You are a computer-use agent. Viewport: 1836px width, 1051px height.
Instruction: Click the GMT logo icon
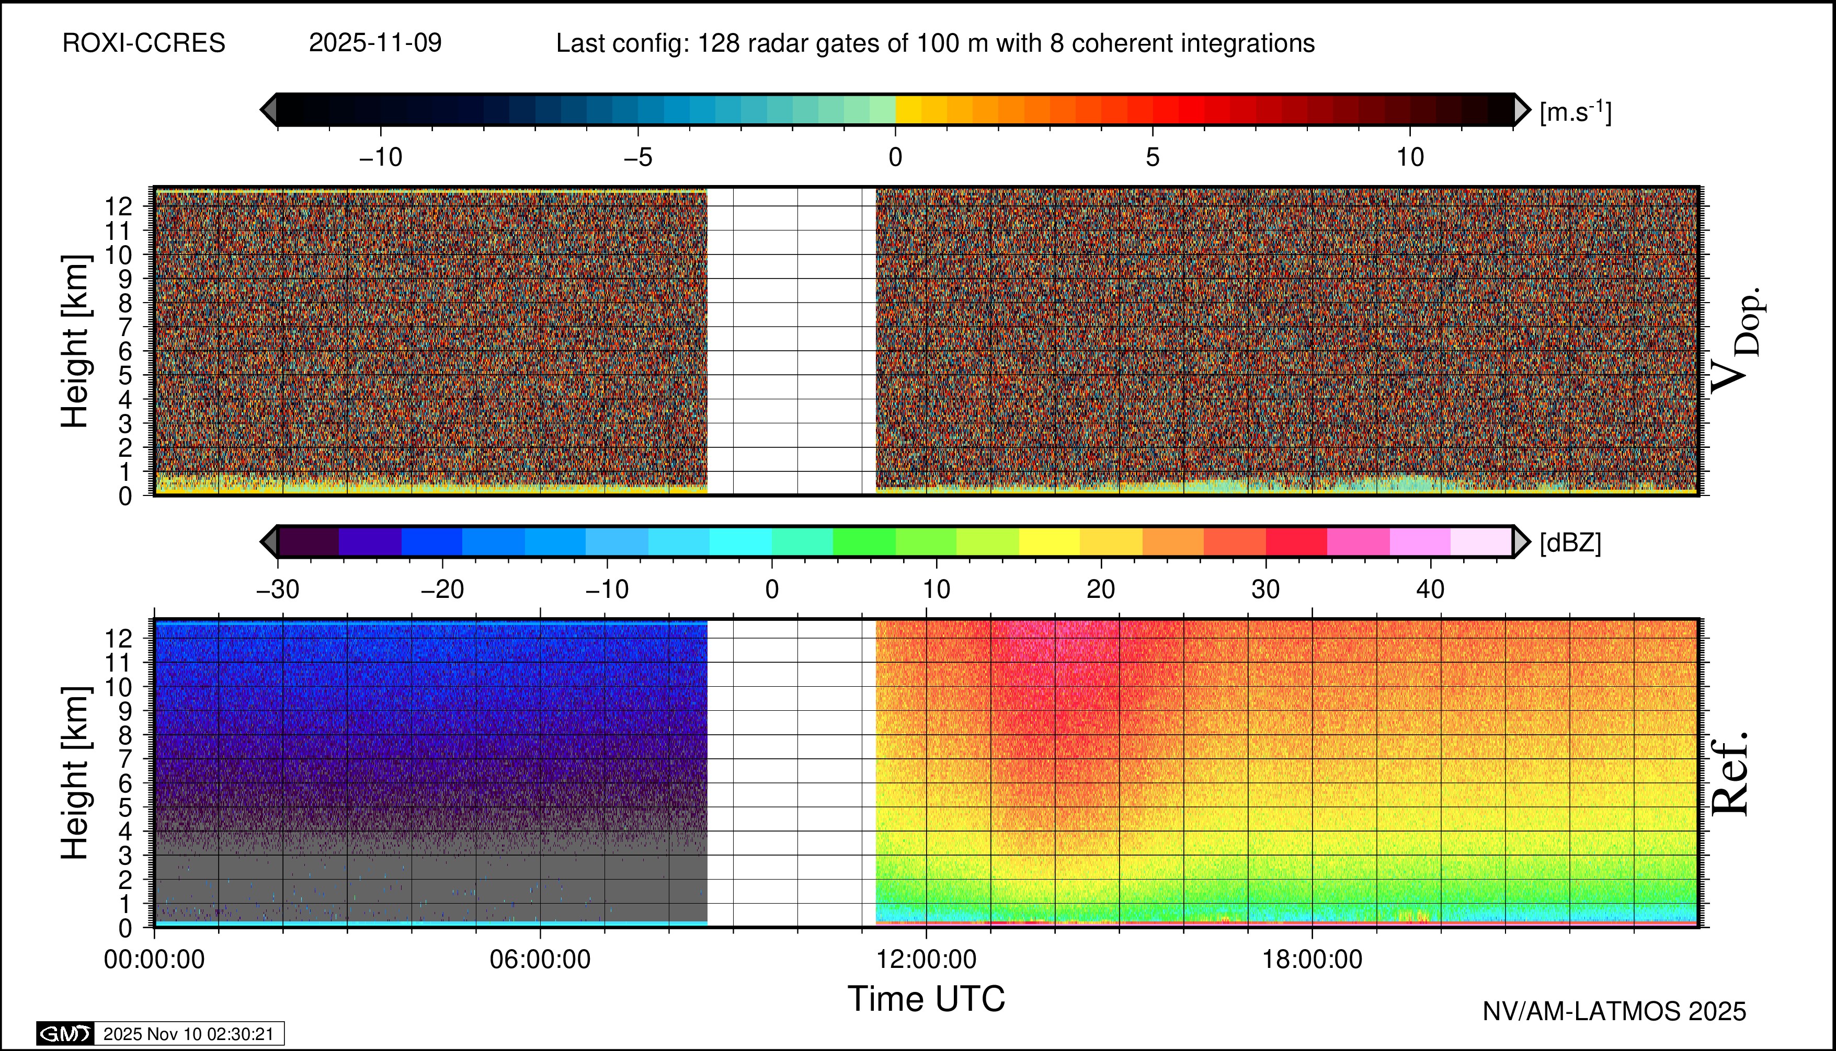(x=65, y=1034)
